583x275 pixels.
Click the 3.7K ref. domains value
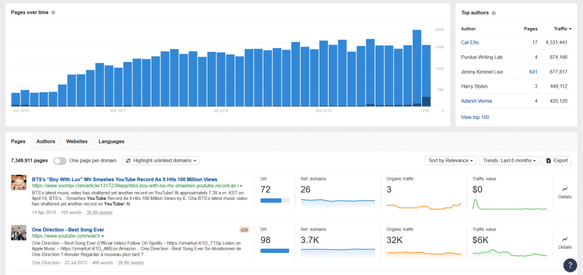click(310, 240)
